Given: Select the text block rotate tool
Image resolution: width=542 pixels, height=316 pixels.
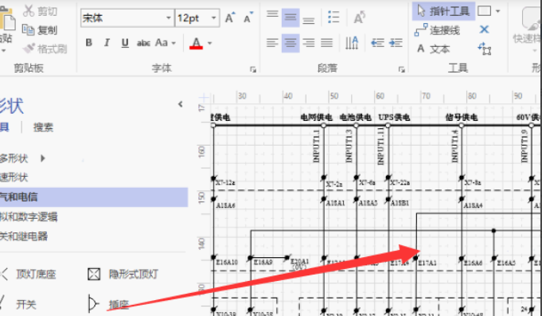Looking at the screenshot, I should click(485, 49).
